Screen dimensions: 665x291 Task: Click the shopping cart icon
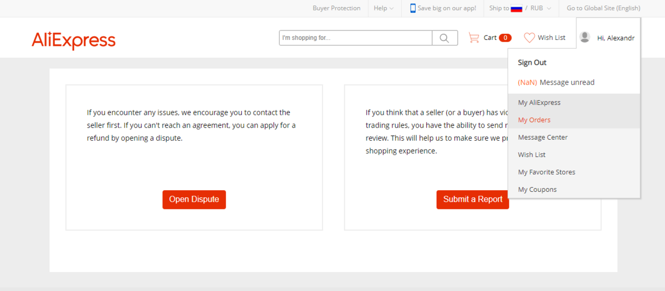point(474,38)
